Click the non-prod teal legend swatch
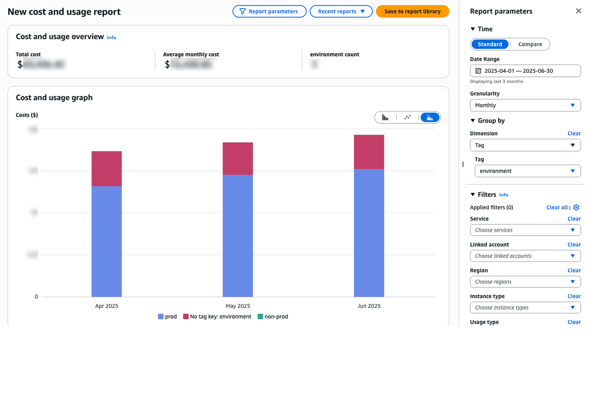 pyautogui.click(x=260, y=317)
